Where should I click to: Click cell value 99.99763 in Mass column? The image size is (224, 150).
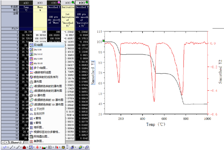click(x=40, y=35)
